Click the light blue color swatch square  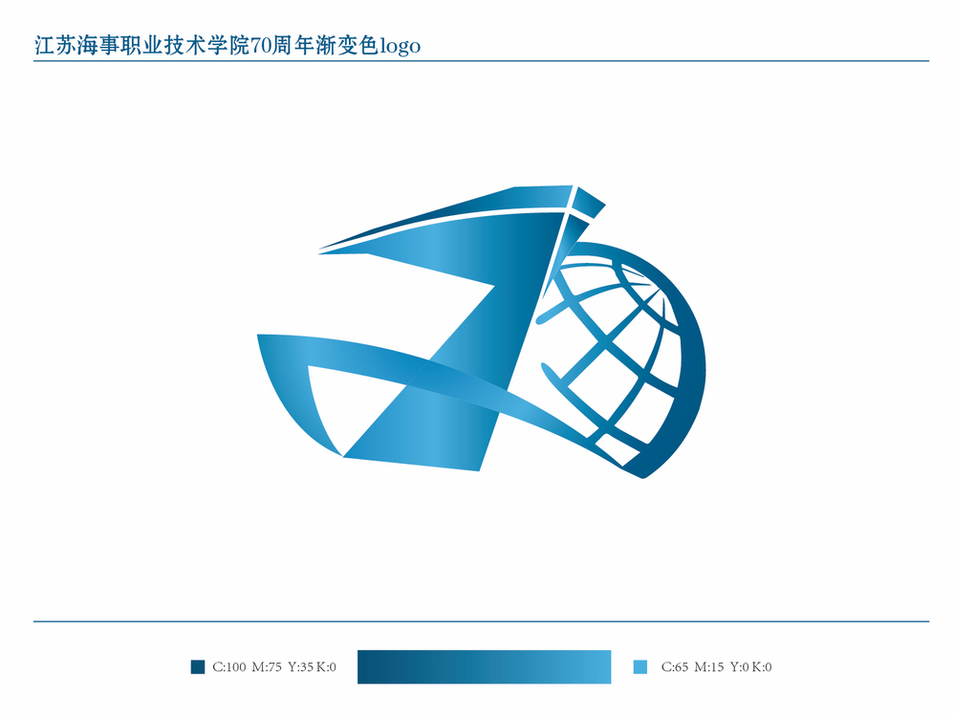pyautogui.click(x=640, y=667)
